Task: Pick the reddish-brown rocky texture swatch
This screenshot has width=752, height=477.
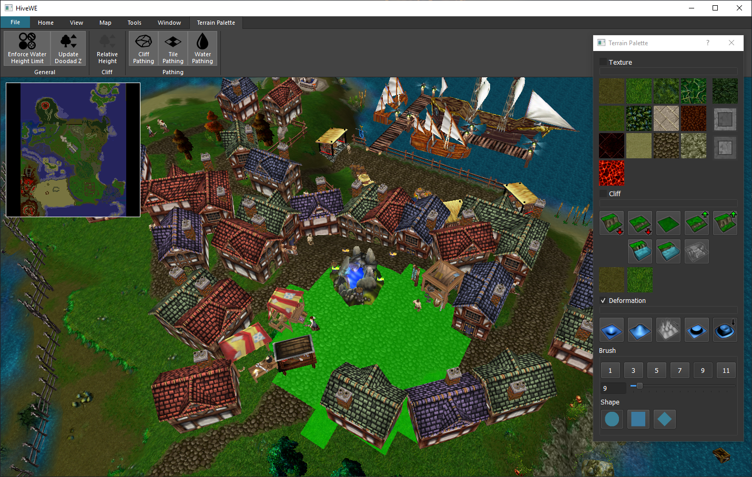Action: pos(694,118)
